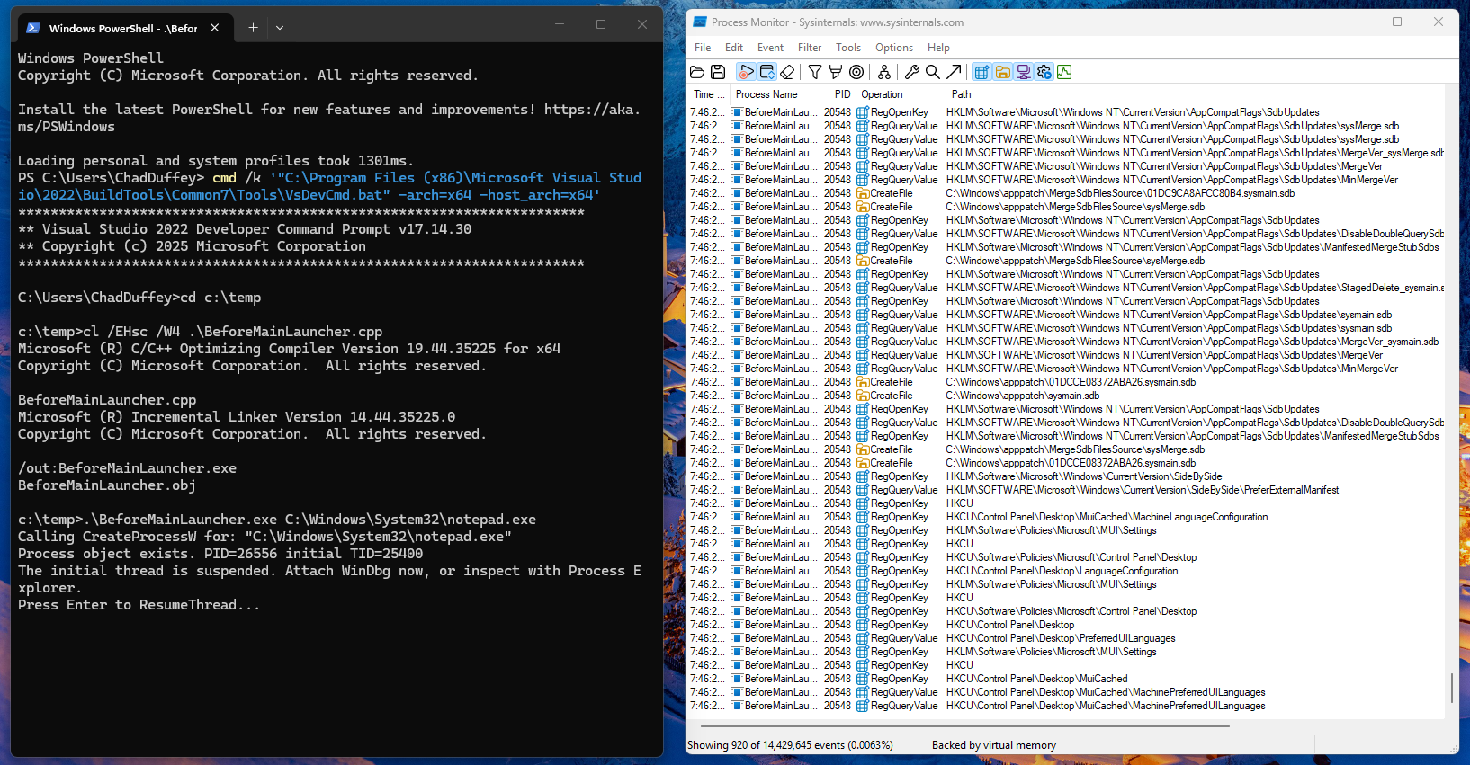The height and width of the screenshot is (765, 1470).
Task: Open the highlight marker tool
Action: click(x=836, y=72)
